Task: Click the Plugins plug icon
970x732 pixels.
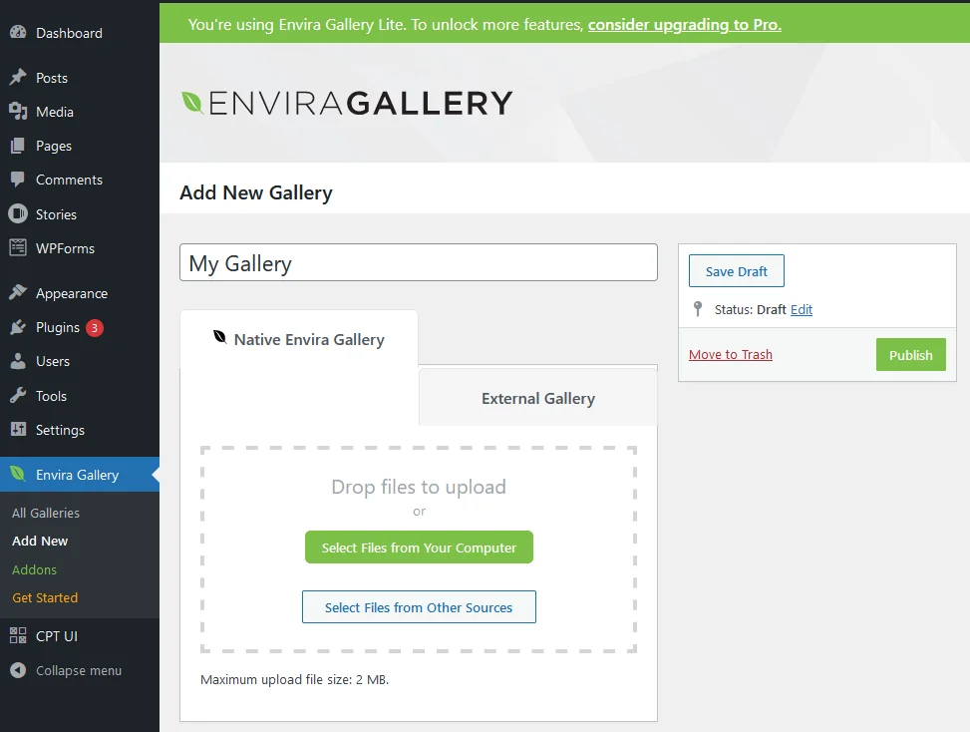Action: [x=18, y=327]
